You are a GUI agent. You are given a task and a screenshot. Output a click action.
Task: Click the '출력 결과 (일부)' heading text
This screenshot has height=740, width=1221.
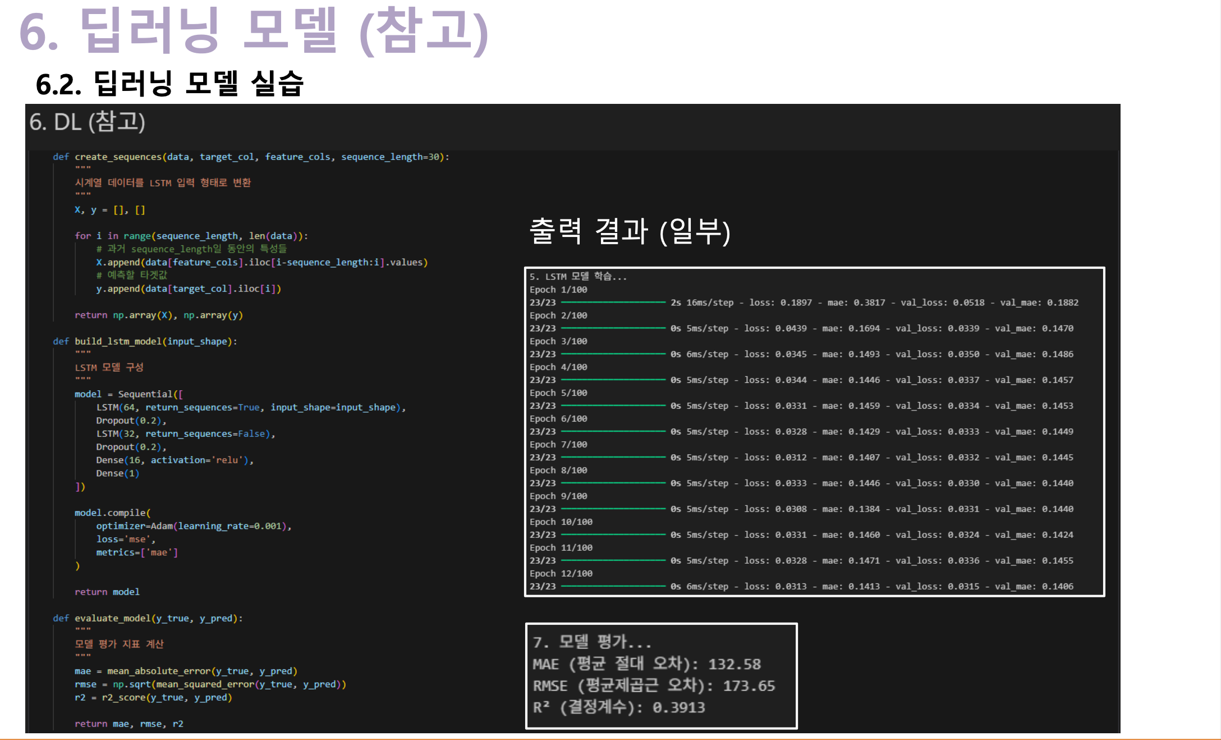click(630, 231)
